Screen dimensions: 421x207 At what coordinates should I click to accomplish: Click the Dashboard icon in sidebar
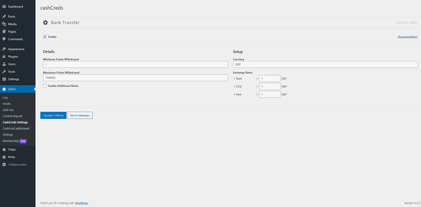point(4,7)
